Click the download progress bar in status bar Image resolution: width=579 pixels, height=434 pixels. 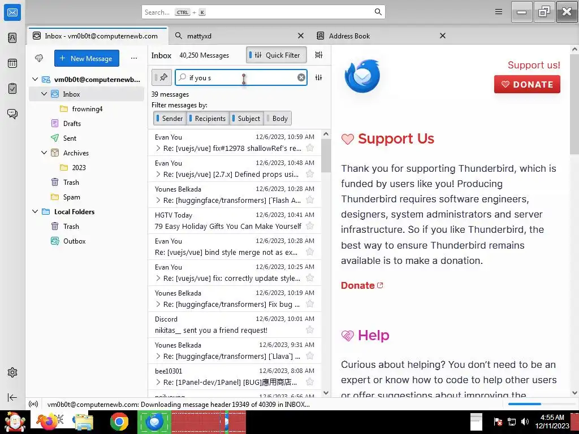point(541,404)
